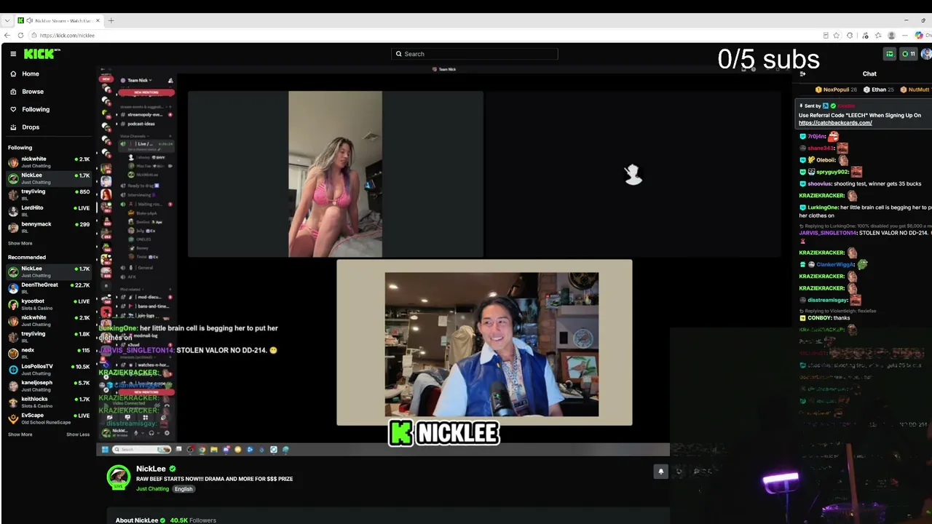Screen dimensions: 932x524
Task: Click the browser address bar URL
Action: (67, 36)
